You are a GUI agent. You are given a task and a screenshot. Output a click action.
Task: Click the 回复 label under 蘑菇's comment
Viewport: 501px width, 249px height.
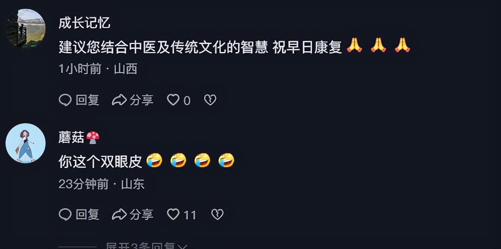tap(87, 215)
